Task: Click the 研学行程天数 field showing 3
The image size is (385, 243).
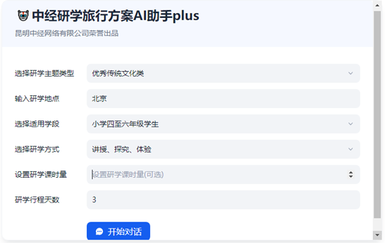Action: point(224,200)
